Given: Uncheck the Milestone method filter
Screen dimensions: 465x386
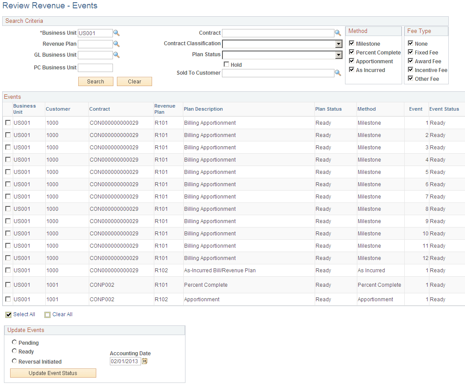Looking at the screenshot, I should point(351,43).
